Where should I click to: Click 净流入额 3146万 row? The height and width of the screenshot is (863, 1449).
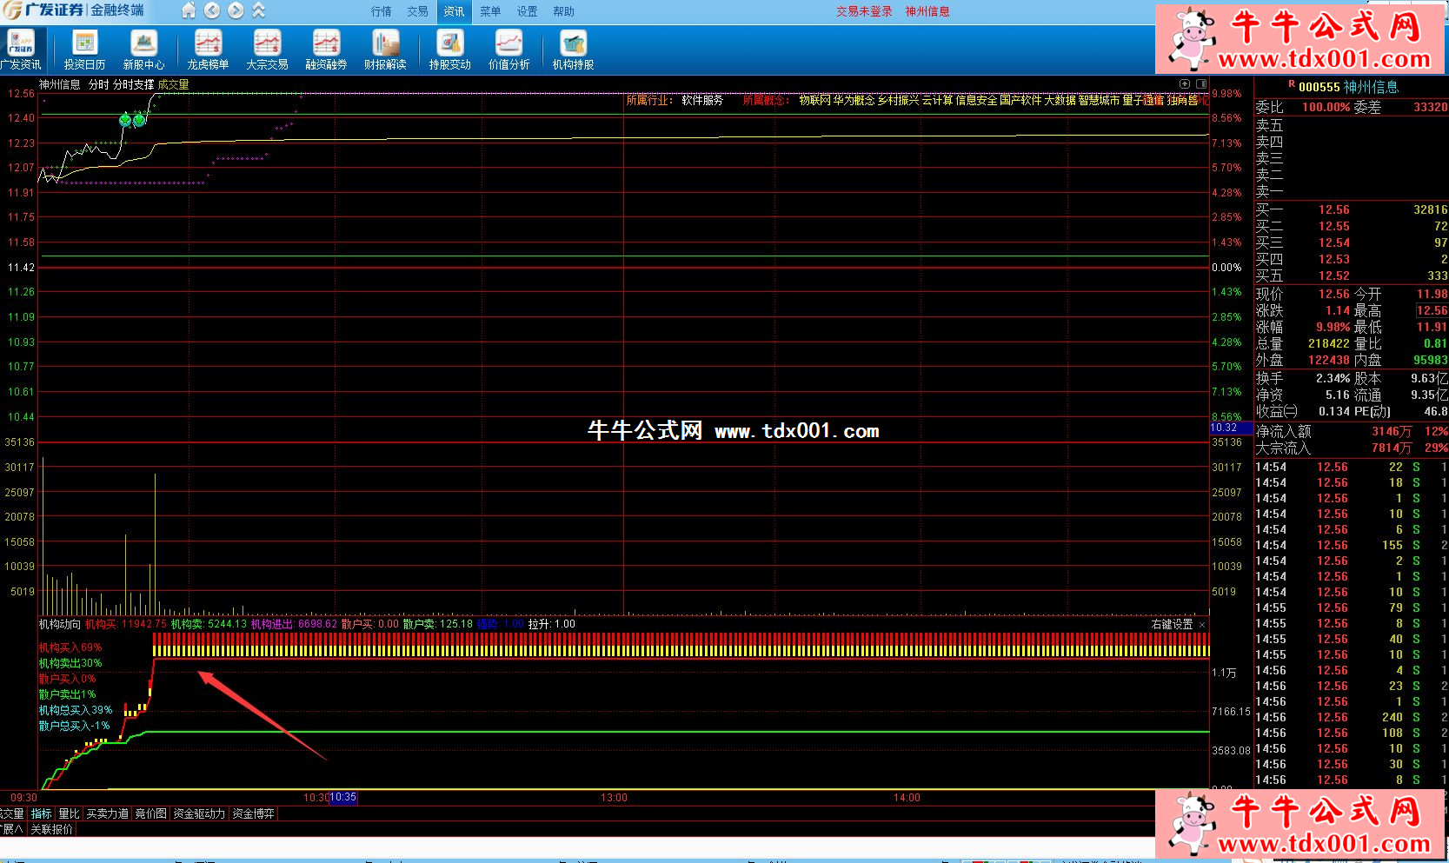click(1352, 431)
